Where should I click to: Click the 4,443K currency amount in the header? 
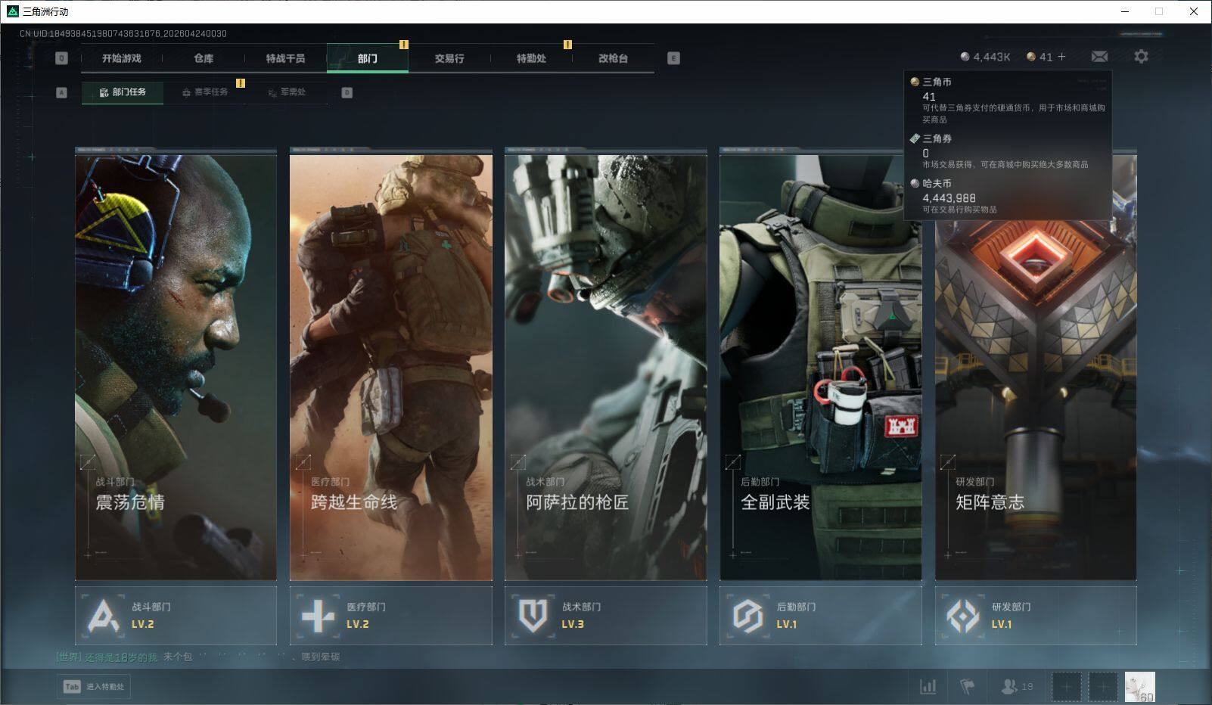click(x=991, y=57)
